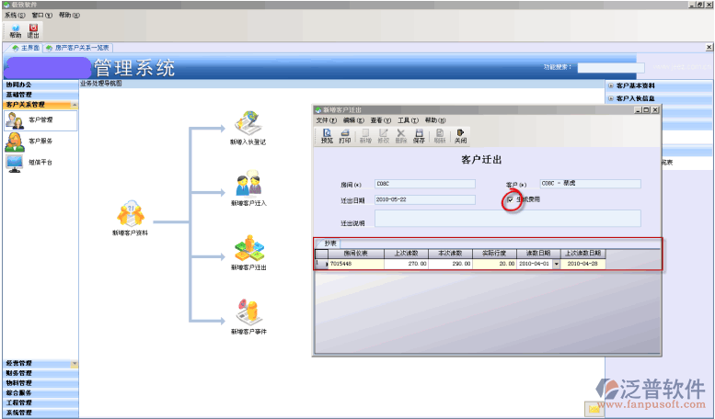Open 客户管理 in the left sidebar
715x419 pixels.
pos(40,120)
